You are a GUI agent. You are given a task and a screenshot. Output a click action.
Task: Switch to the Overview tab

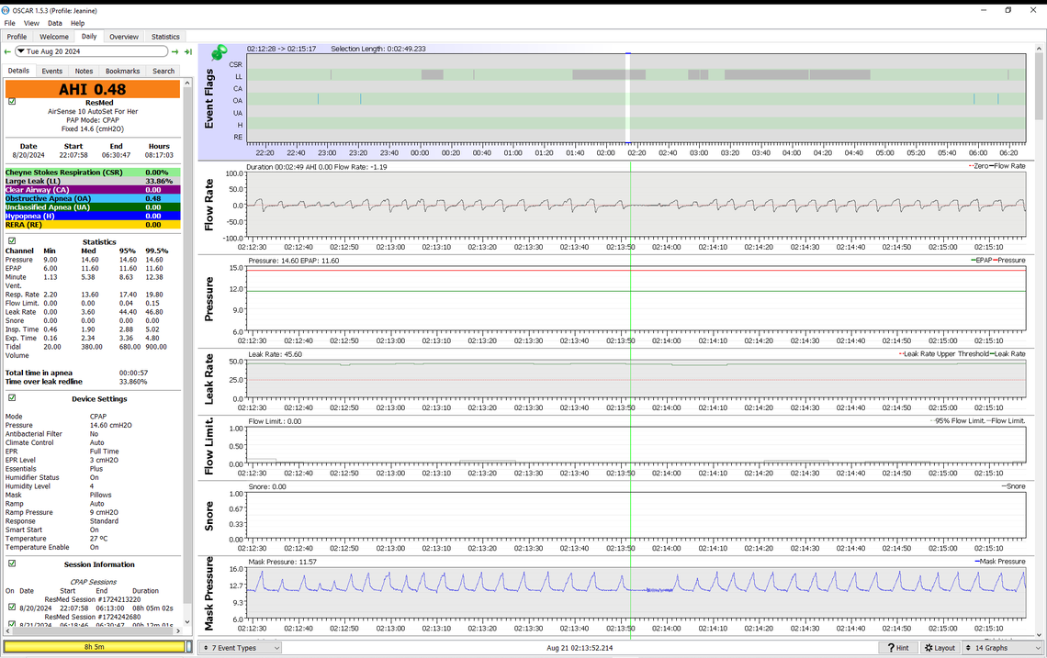coord(124,37)
